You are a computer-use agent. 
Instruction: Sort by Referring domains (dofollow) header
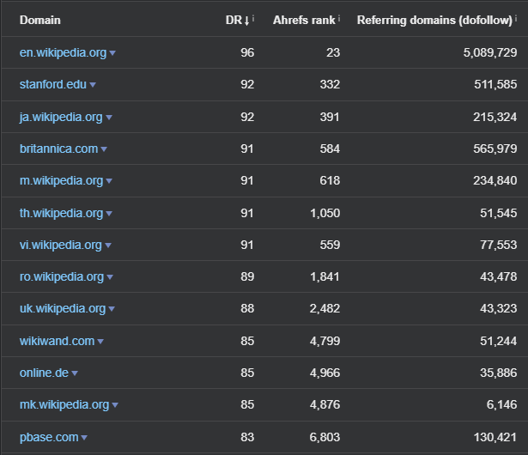(434, 19)
